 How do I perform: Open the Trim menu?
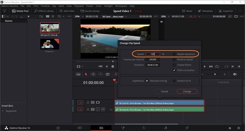coord(36,6)
